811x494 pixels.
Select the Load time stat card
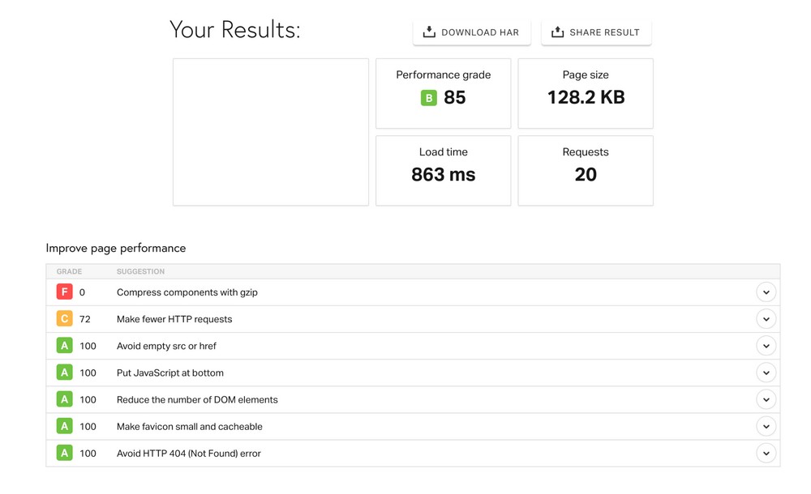(x=443, y=170)
